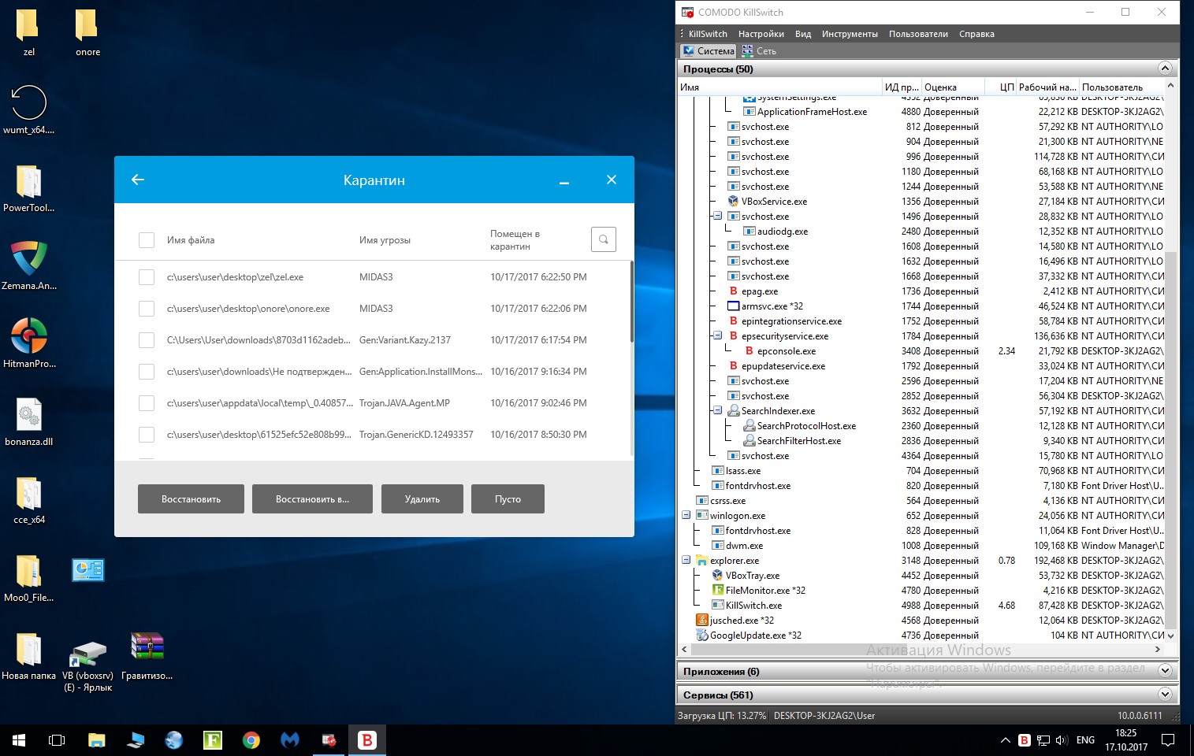
Task: Click the search magnifier icon in quarantine list
Action: point(603,239)
